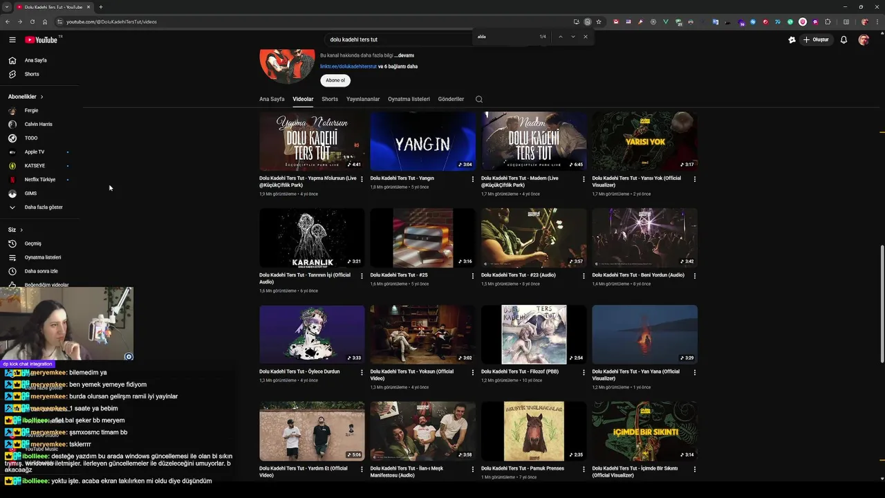885x498 pixels.
Task: Click browser back arrow
Action: tap(8, 21)
